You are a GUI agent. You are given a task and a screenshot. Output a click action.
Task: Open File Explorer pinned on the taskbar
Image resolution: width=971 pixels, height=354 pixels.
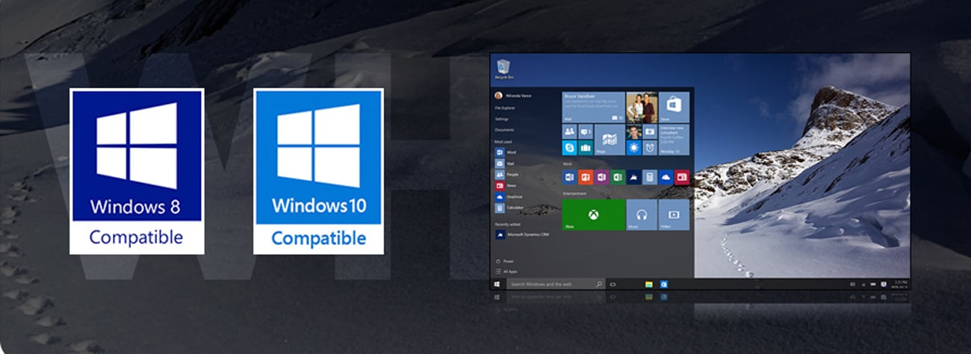click(x=649, y=284)
